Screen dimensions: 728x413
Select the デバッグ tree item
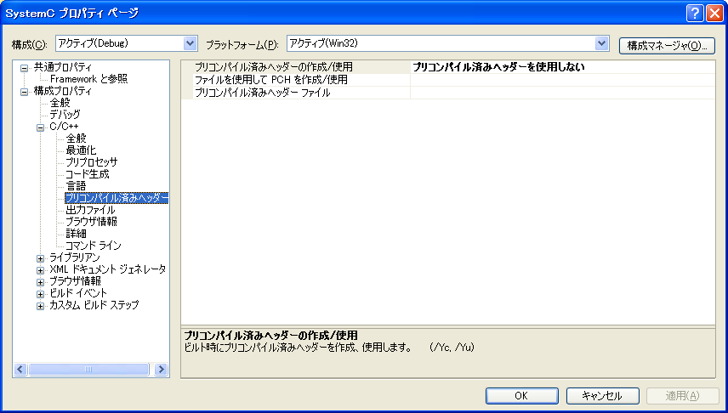click(65, 115)
